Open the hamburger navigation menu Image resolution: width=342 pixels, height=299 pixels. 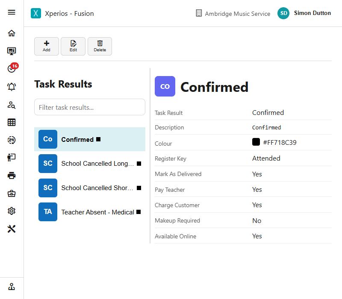pos(12,12)
